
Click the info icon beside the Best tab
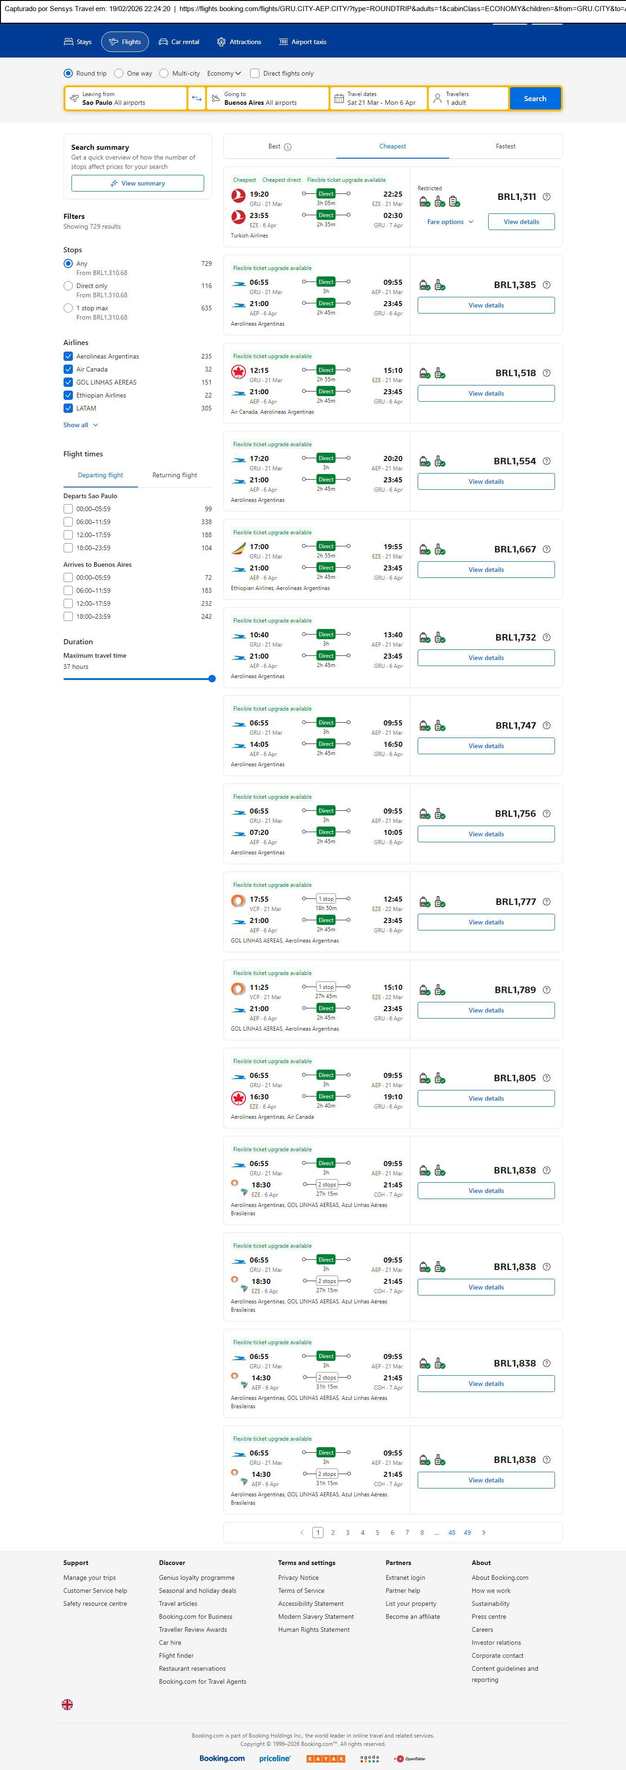tap(288, 147)
